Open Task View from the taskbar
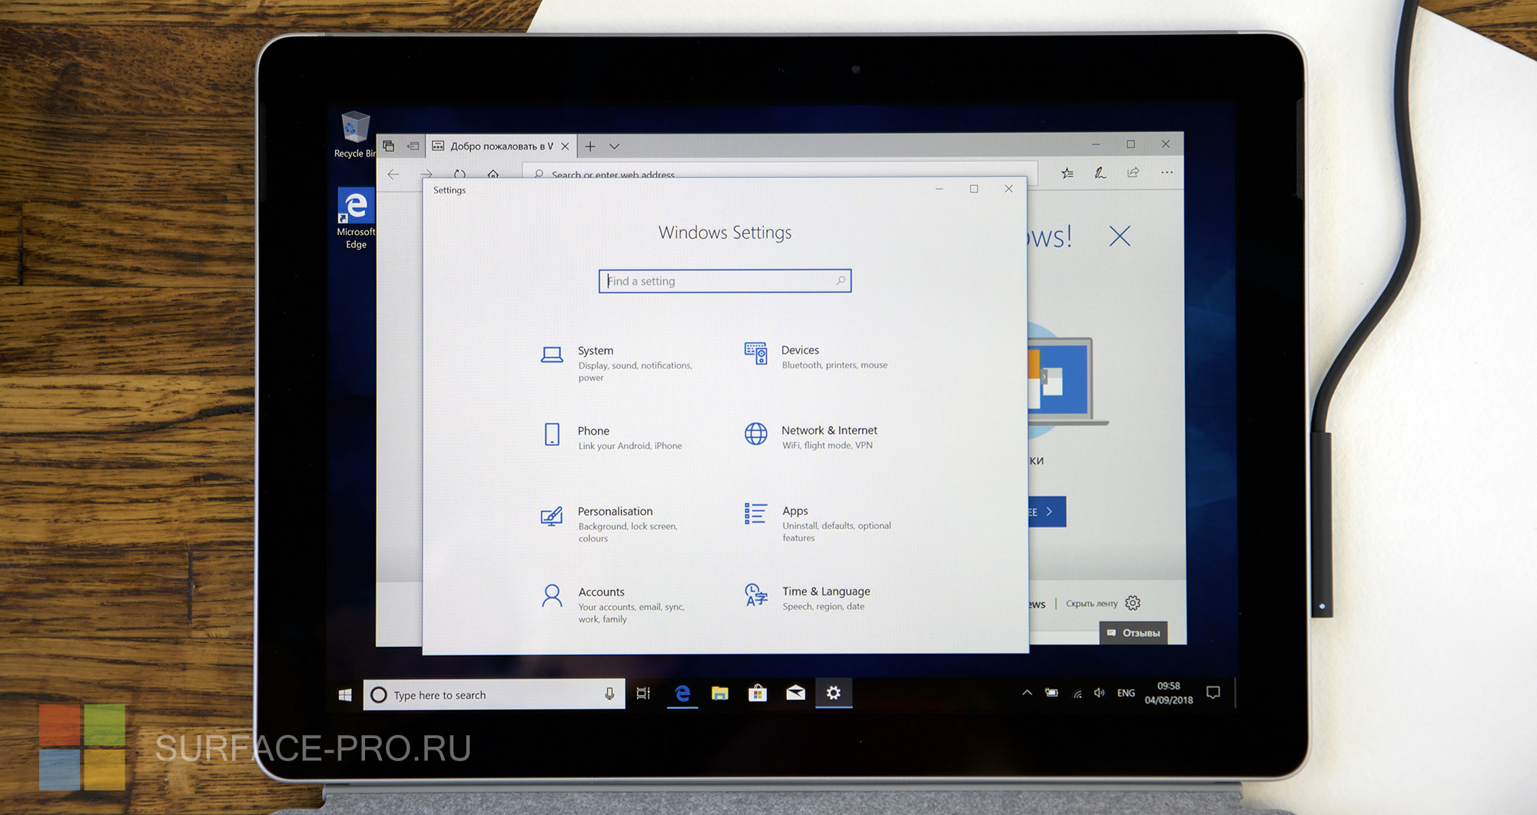The height and width of the screenshot is (815, 1537). [x=643, y=694]
